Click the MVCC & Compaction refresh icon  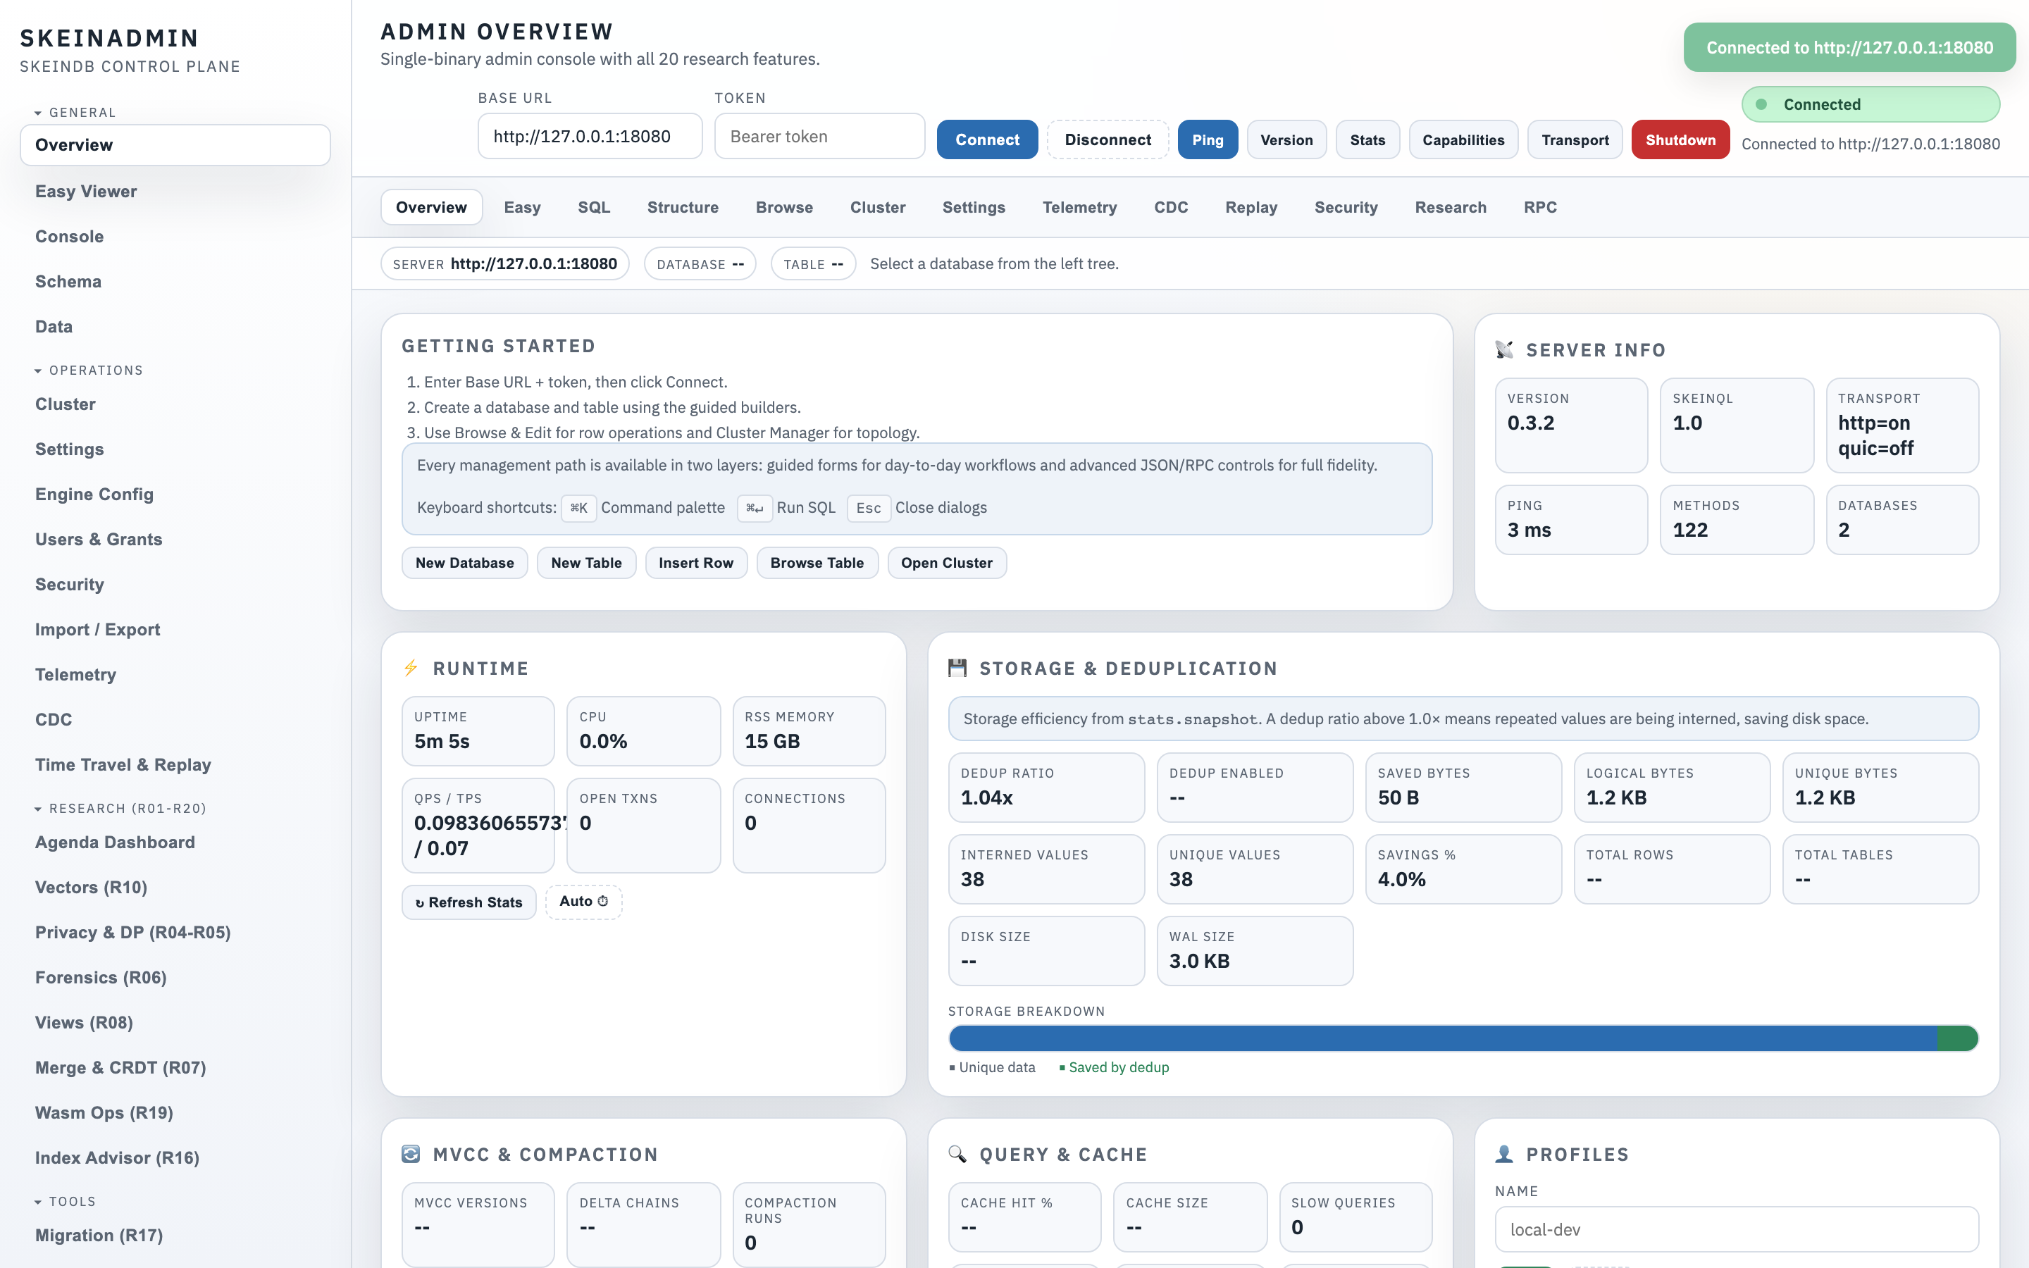pyautogui.click(x=411, y=1154)
